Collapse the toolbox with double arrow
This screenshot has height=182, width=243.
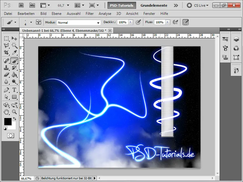[x=4, y=29]
